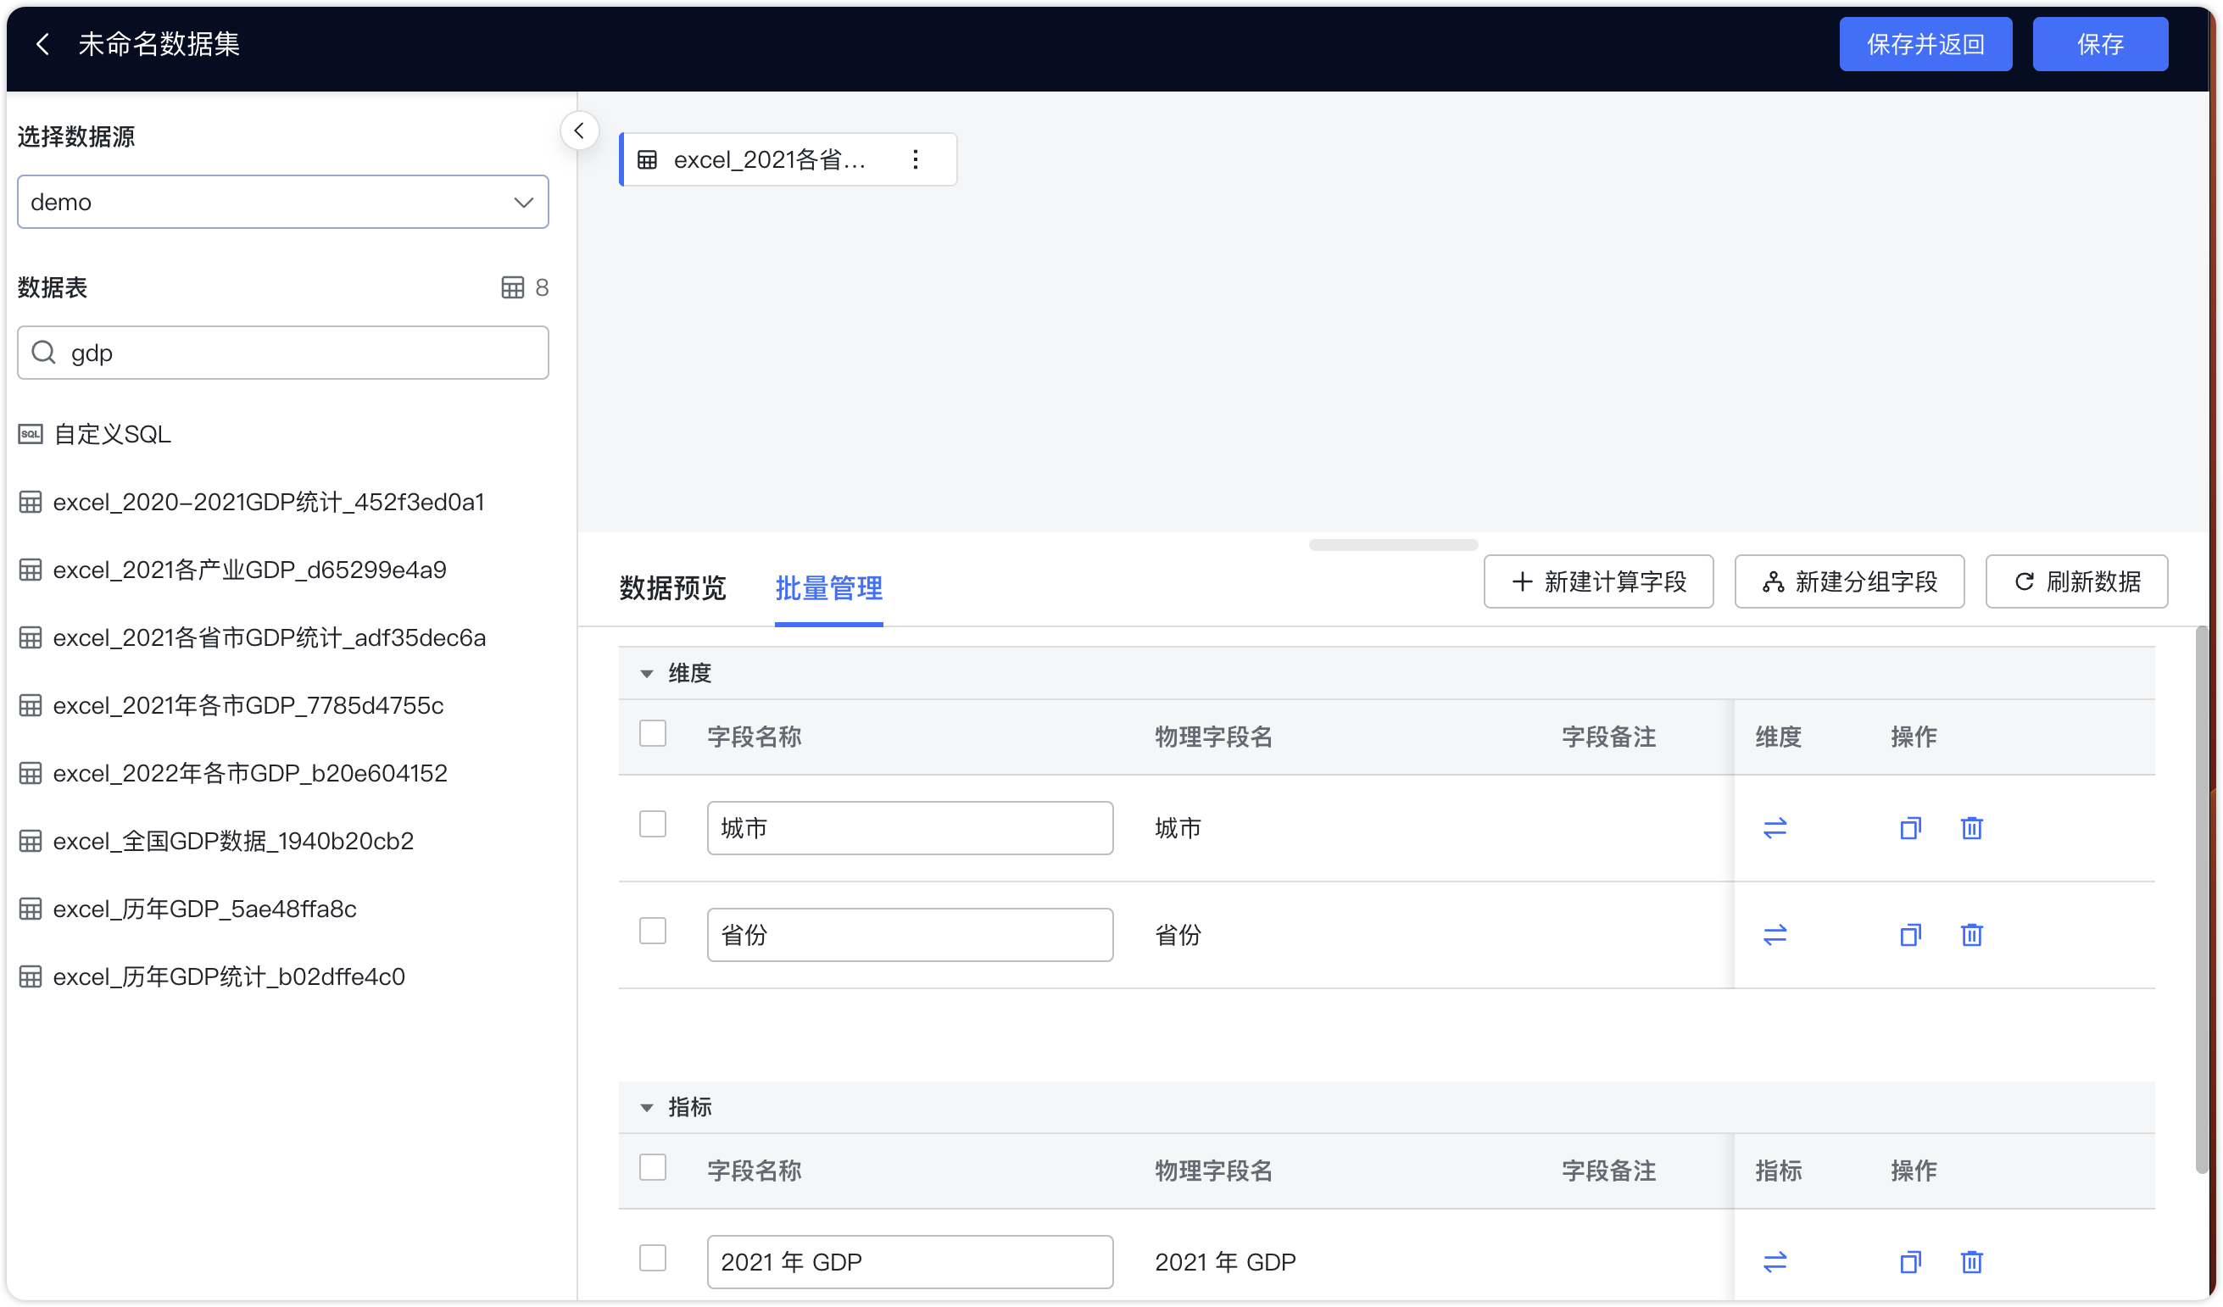Tick the checkbox for the 省份 field
Screen dimensions: 2223x1307
[653, 932]
